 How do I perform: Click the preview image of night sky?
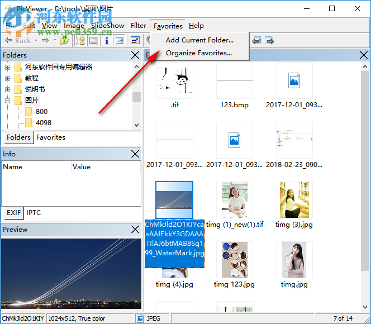pos(71,274)
